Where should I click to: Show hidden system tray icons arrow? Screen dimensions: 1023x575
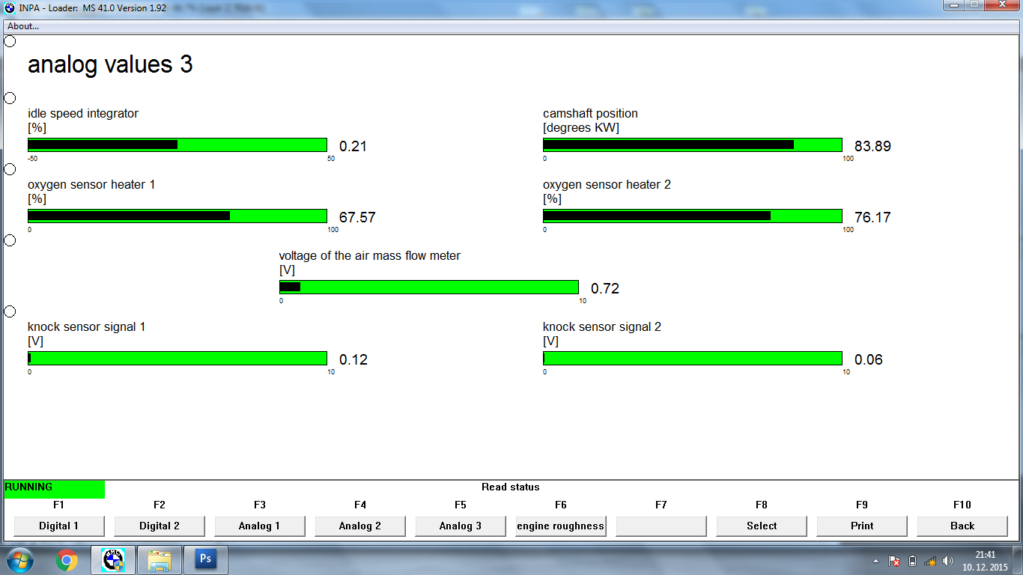pyautogui.click(x=875, y=561)
